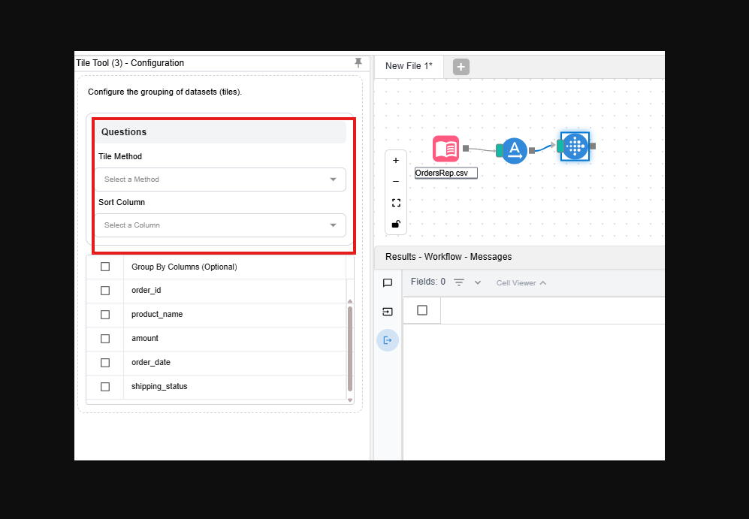Enable the shipping_status group by checkbox
This screenshot has width=749, height=519.
click(105, 387)
